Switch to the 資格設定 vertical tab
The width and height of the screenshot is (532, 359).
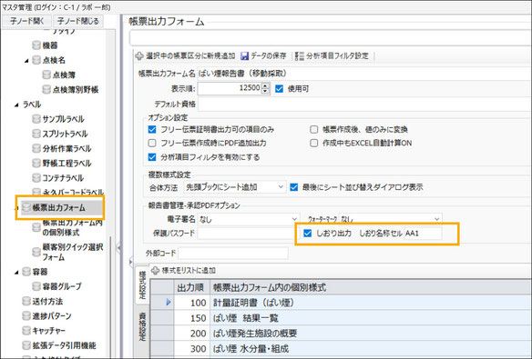pyautogui.click(x=142, y=326)
